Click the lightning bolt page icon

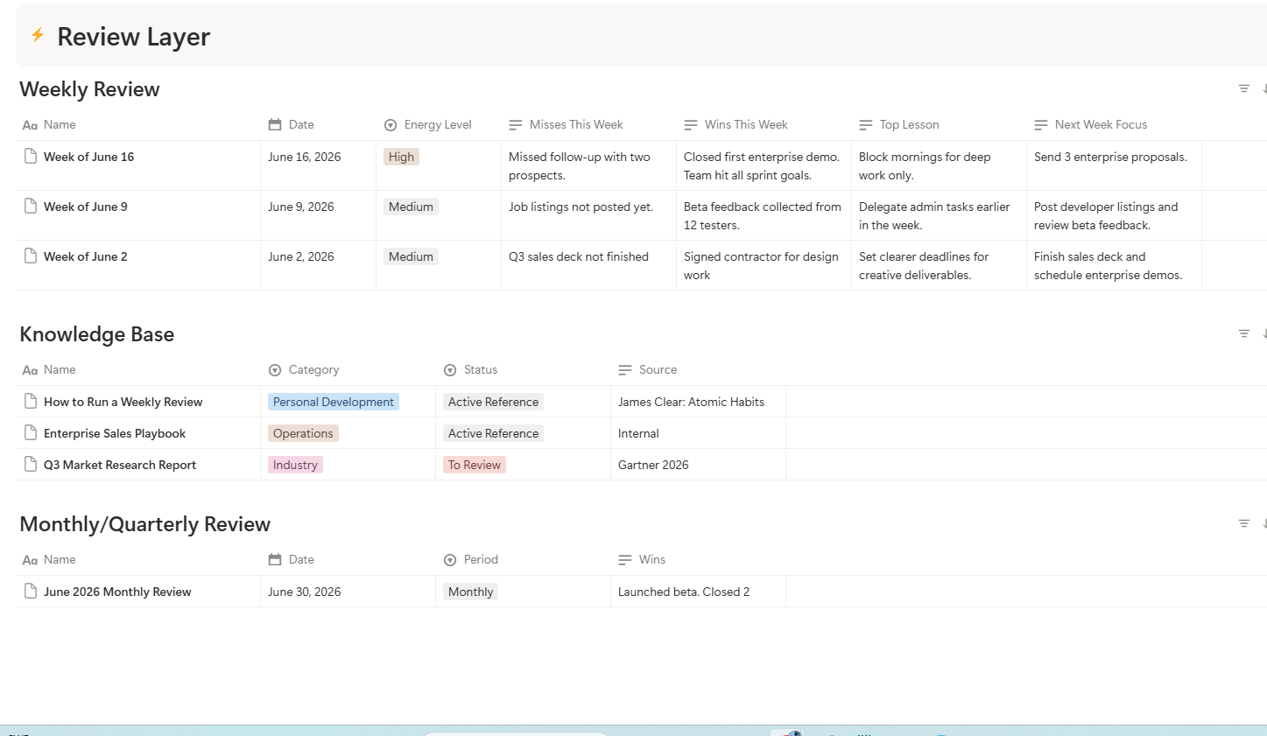pos(38,35)
